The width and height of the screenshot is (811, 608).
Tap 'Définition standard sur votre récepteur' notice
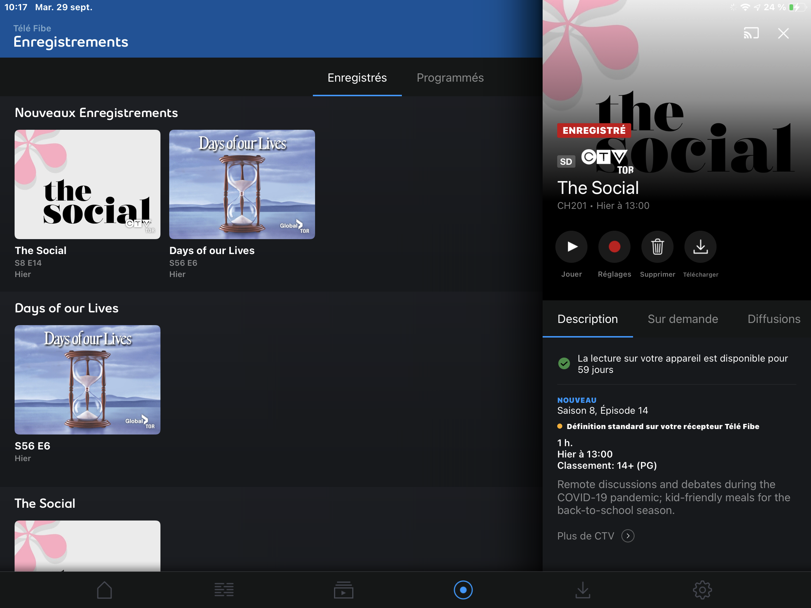[x=658, y=426]
